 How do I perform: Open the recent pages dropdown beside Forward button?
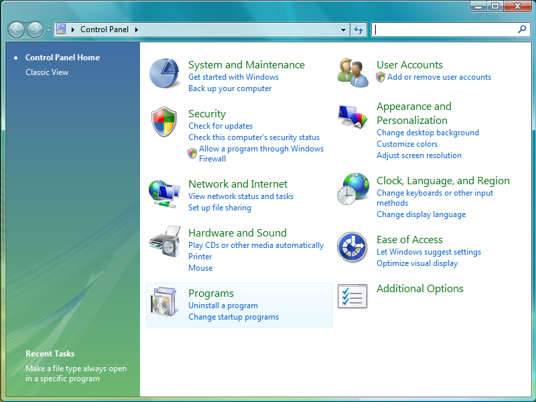(x=48, y=30)
